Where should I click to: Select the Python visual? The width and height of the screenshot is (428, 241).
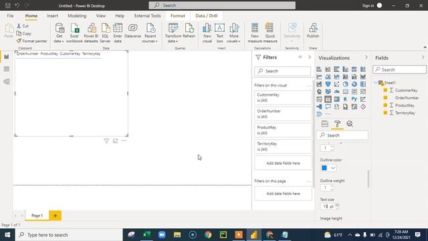pos(354,99)
